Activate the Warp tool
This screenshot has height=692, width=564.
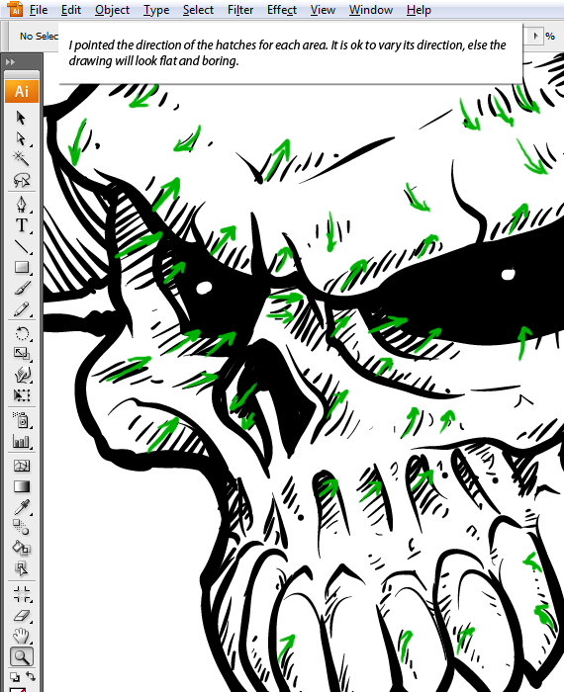[21, 375]
